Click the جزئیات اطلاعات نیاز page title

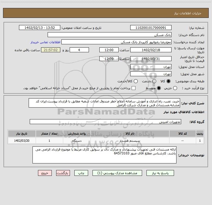click(x=188, y=13)
